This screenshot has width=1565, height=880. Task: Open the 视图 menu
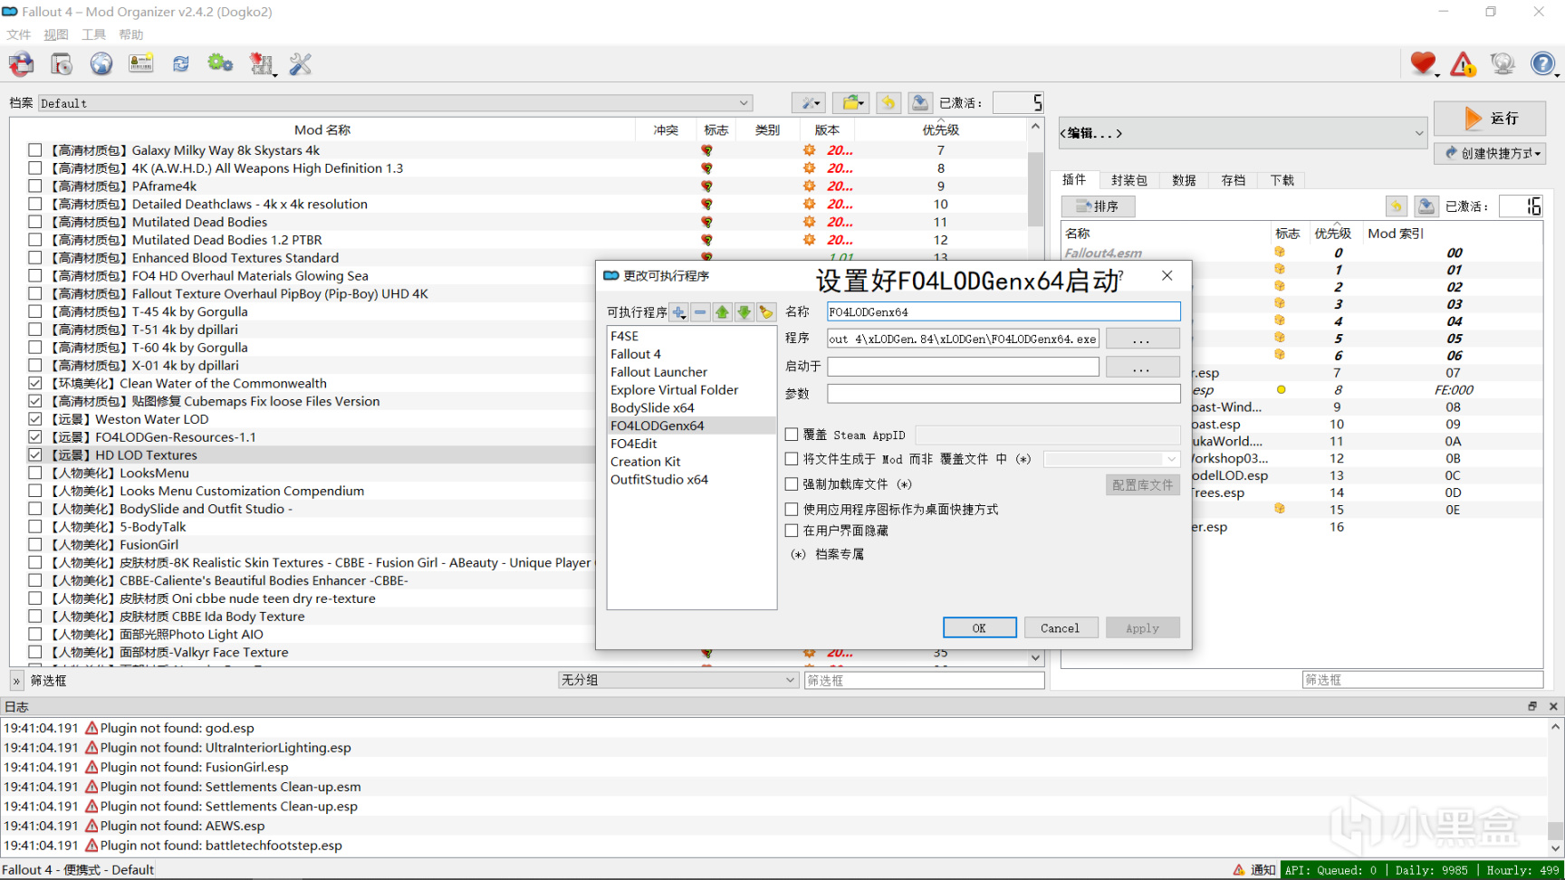(x=56, y=34)
